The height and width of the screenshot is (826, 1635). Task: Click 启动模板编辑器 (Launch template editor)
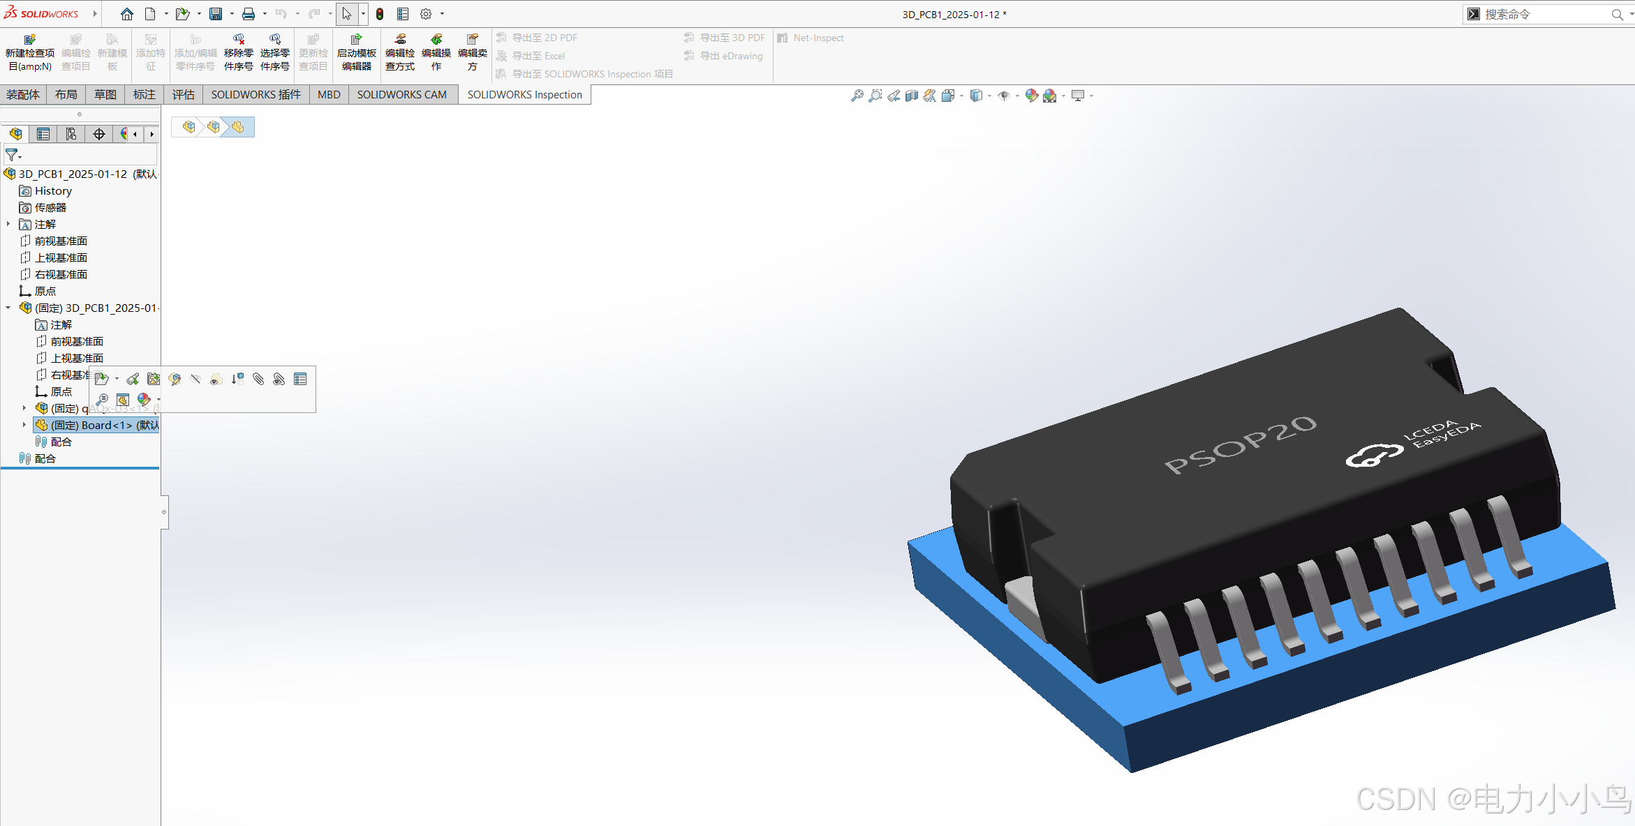pyautogui.click(x=356, y=52)
